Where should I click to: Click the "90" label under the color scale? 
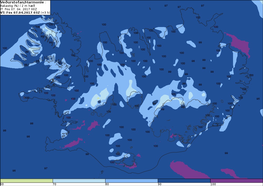tap(160, 184)
